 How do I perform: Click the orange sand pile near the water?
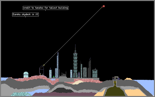tap(128, 79)
